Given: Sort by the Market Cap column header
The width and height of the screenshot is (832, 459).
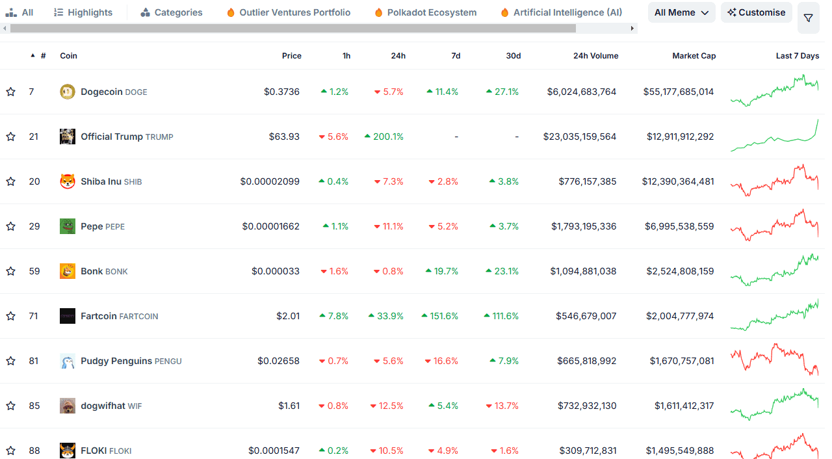Looking at the screenshot, I should tap(694, 56).
